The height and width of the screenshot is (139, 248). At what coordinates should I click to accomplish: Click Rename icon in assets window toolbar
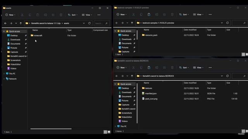[45, 15]
